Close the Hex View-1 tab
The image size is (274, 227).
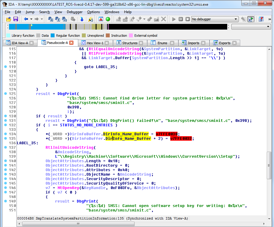coord(107,43)
